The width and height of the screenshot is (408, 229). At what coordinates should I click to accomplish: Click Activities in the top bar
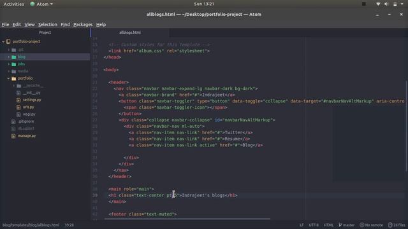tap(13, 4)
